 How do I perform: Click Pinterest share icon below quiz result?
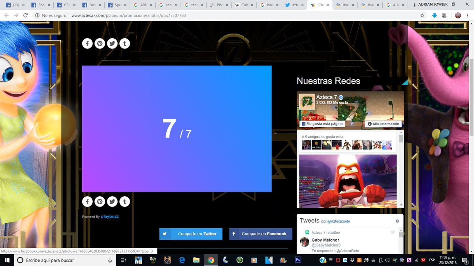[x=100, y=202]
